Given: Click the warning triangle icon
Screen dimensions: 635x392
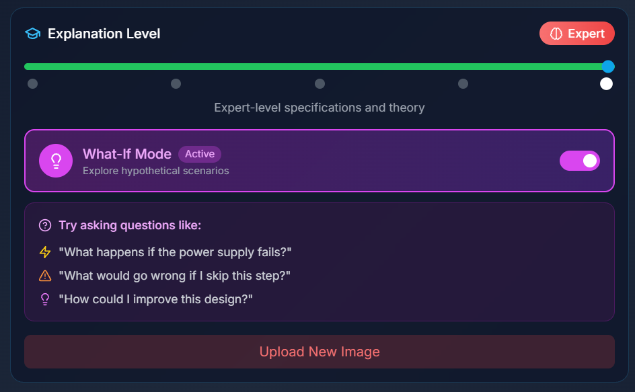Looking at the screenshot, I should 45,275.
